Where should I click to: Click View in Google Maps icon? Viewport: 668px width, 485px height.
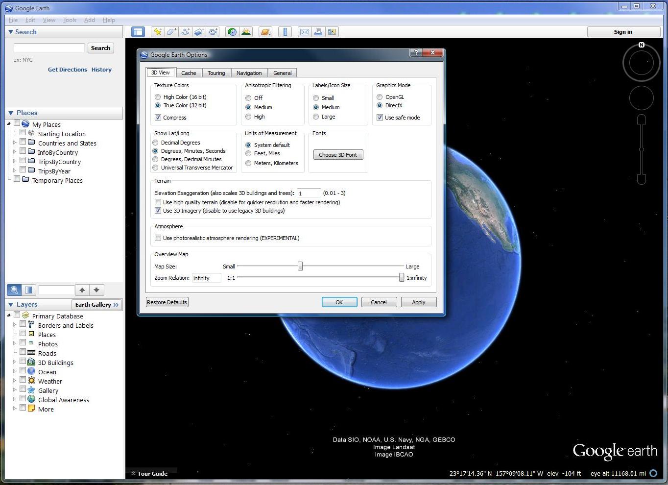pyautogui.click(x=332, y=32)
